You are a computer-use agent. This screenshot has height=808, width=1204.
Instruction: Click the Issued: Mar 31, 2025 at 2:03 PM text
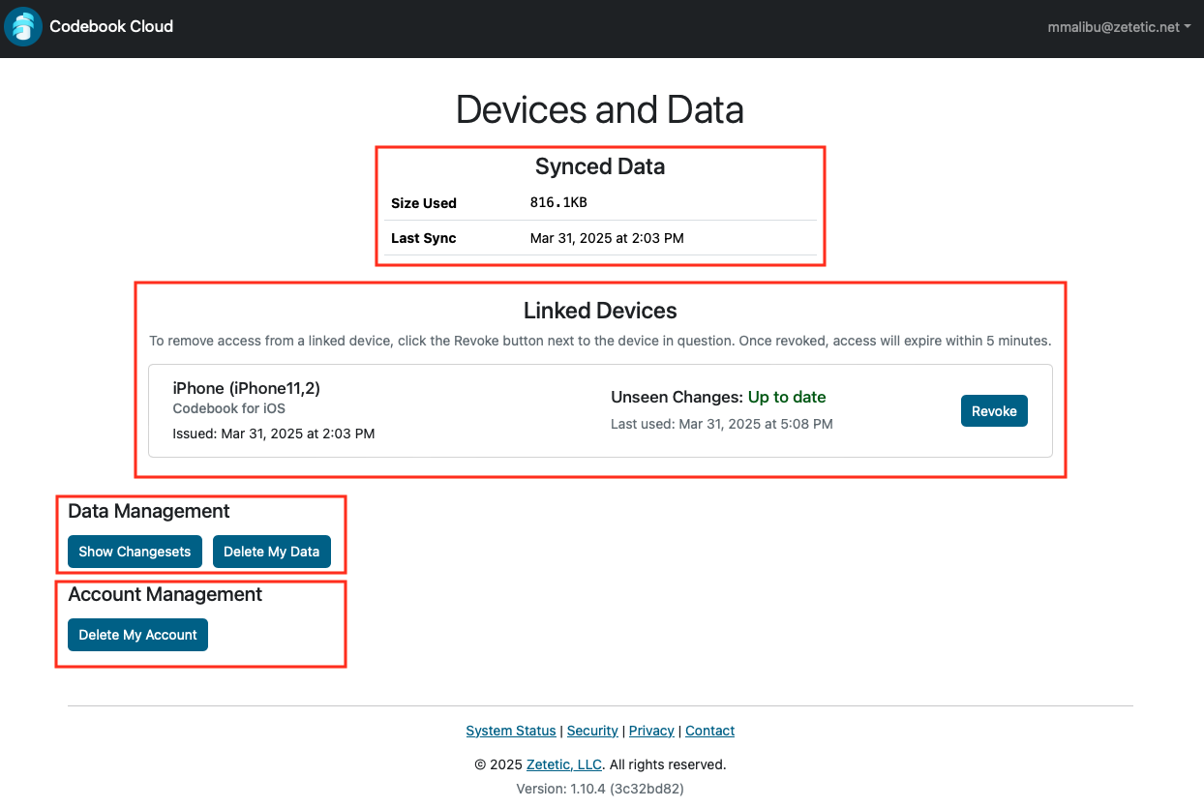click(274, 434)
